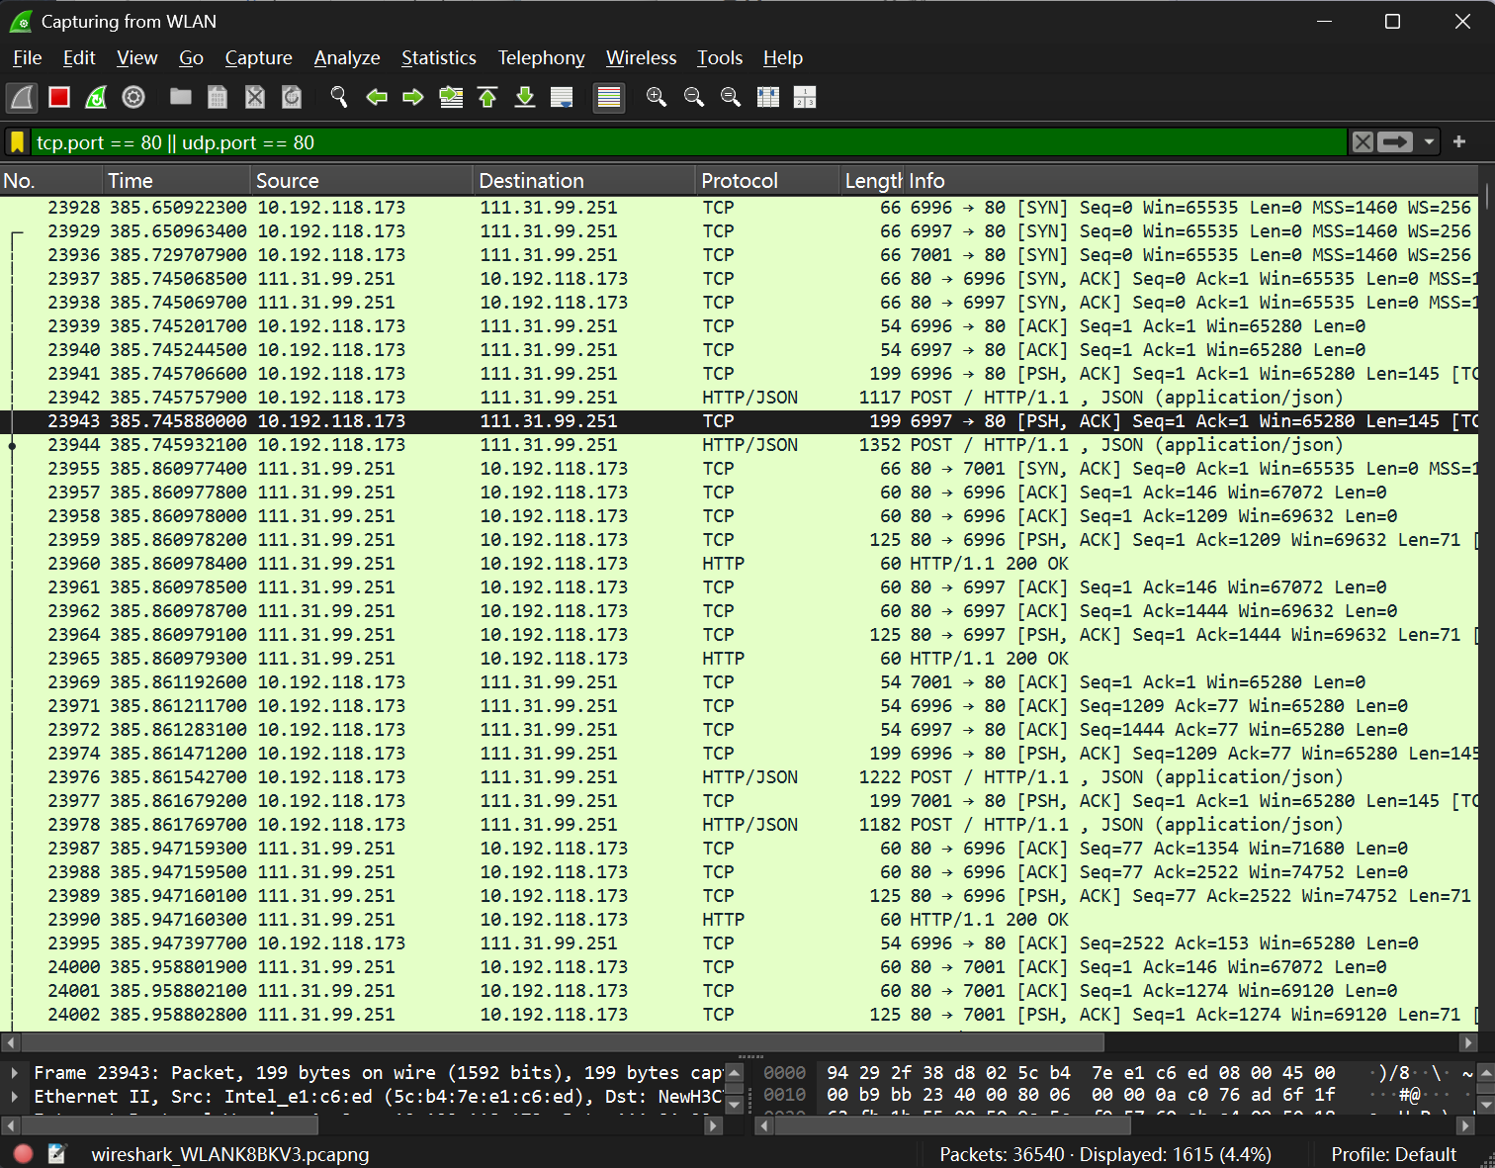Image resolution: width=1495 pixels, height=1168 pixels.
Task: Open display filter bookmarks
Action: (17, 142)
